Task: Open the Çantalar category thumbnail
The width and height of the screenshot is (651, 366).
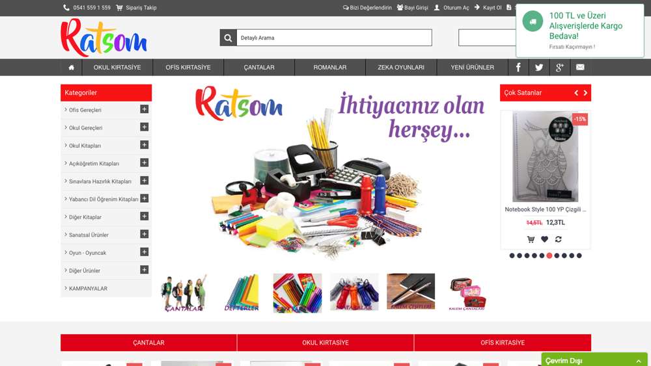Action: [184, 293]
